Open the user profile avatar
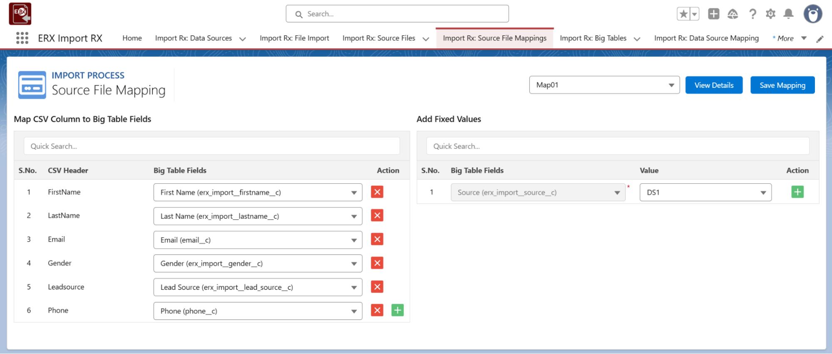Image resolution: width=832 pixels, height=354 pixels. tap(812, 14)
